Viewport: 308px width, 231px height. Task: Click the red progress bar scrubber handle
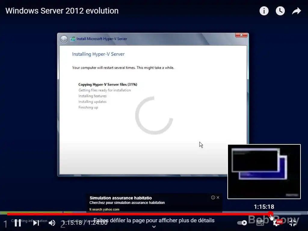coord(271,214)
